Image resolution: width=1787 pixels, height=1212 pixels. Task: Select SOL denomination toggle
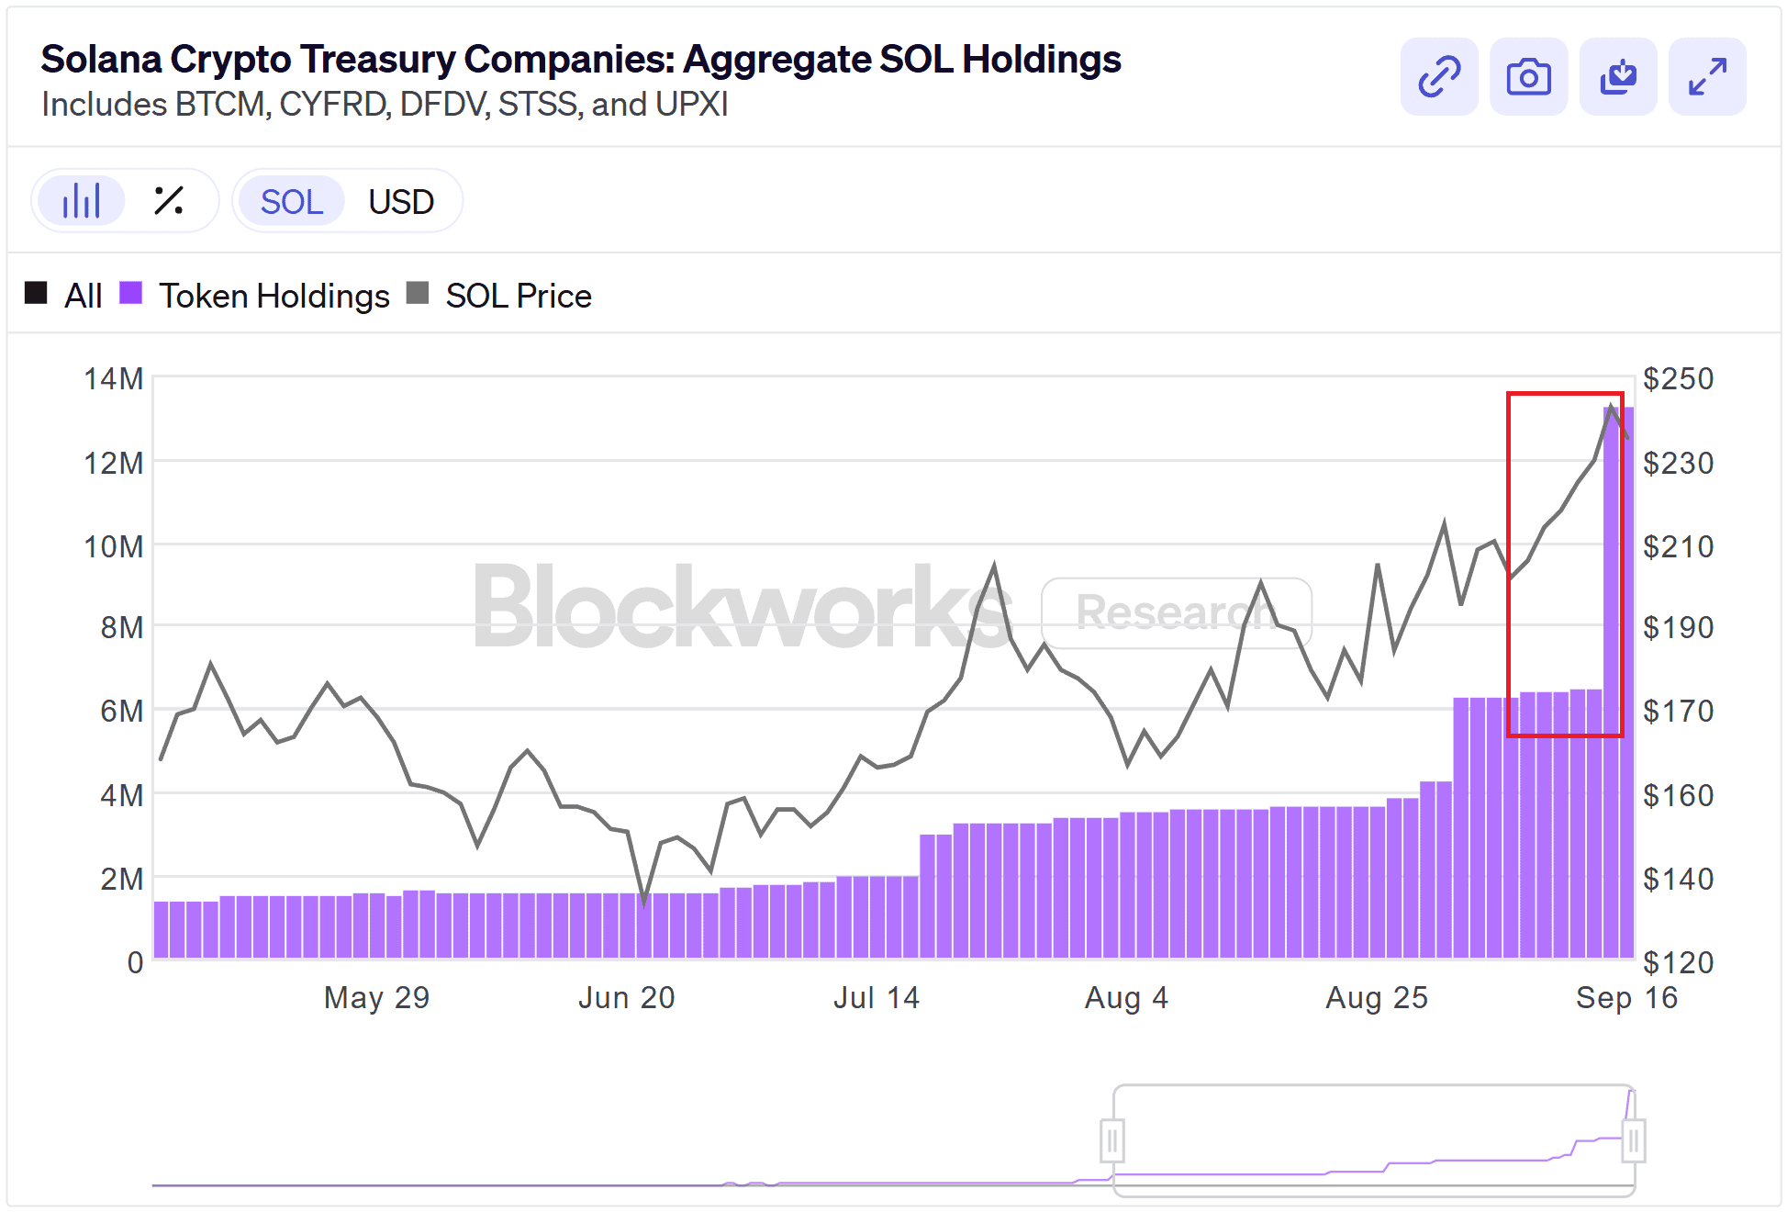pyautogui.click(x=292, y=201)
